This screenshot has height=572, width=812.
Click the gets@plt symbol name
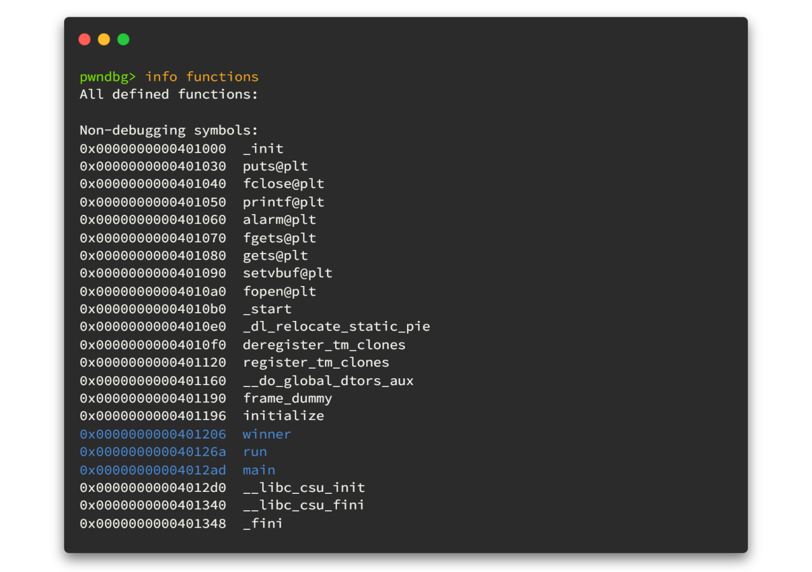tap(275, 255)
